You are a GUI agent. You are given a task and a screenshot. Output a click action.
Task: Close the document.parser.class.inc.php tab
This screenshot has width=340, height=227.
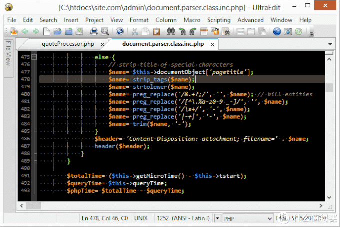tap(213, 44)
